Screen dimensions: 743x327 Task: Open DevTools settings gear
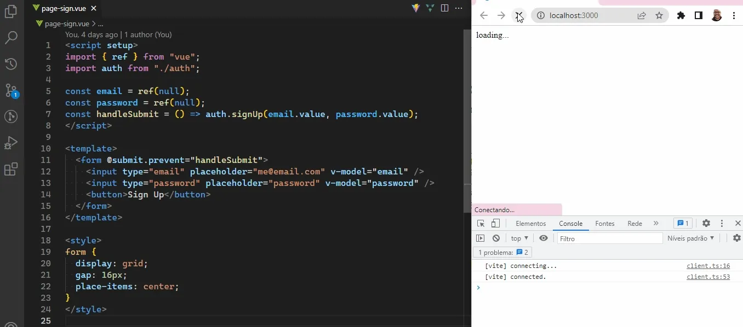706,223
